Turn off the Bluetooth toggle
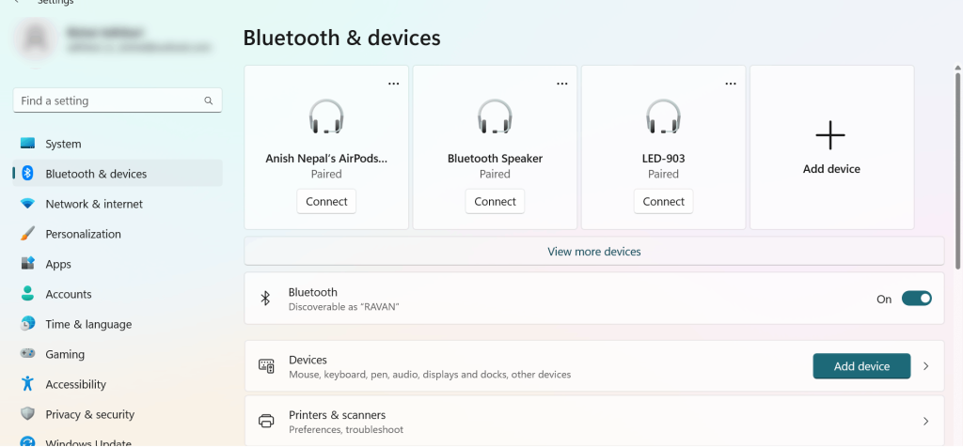Screen dimensions: 963x447 coord(916,299)
